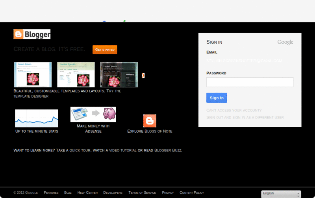Open the Developers footer link

click(113, 192)
